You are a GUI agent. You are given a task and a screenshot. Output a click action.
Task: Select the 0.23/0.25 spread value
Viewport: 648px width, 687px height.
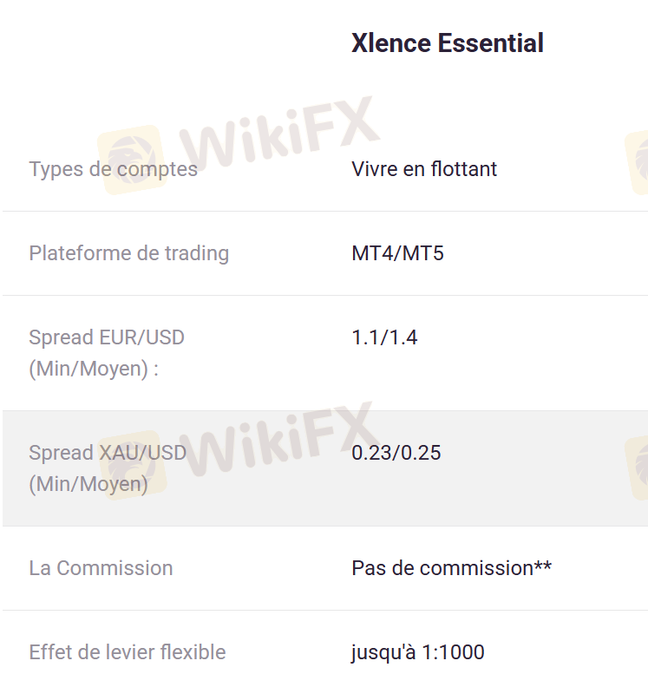396,453
